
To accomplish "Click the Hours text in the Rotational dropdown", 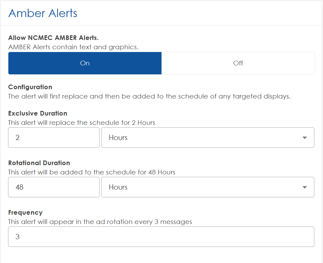I will (x=118, y=187).
